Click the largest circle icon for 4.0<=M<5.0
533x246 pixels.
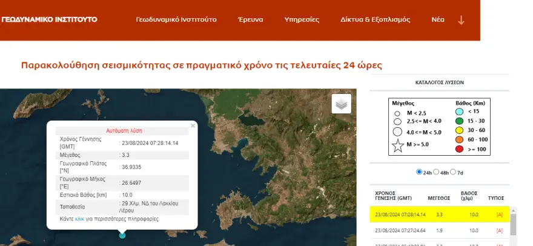pos(397,131)
